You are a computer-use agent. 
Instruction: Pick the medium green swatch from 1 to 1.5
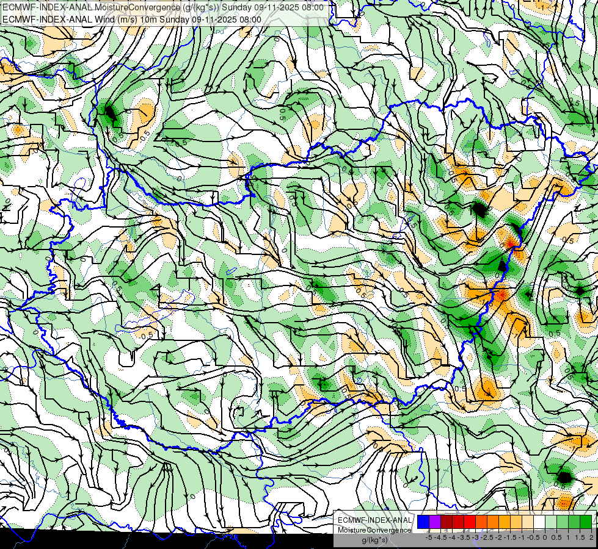(574, 522)
